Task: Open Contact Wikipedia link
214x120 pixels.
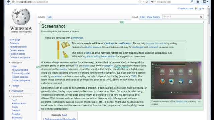Action: point(21,80)
